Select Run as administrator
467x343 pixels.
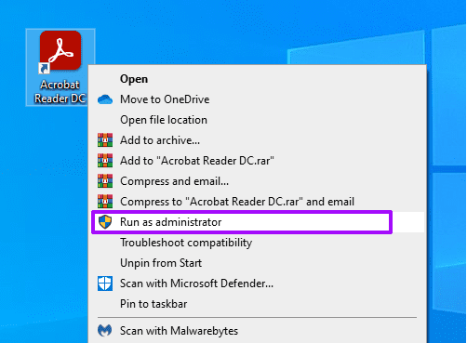(258, 222)
